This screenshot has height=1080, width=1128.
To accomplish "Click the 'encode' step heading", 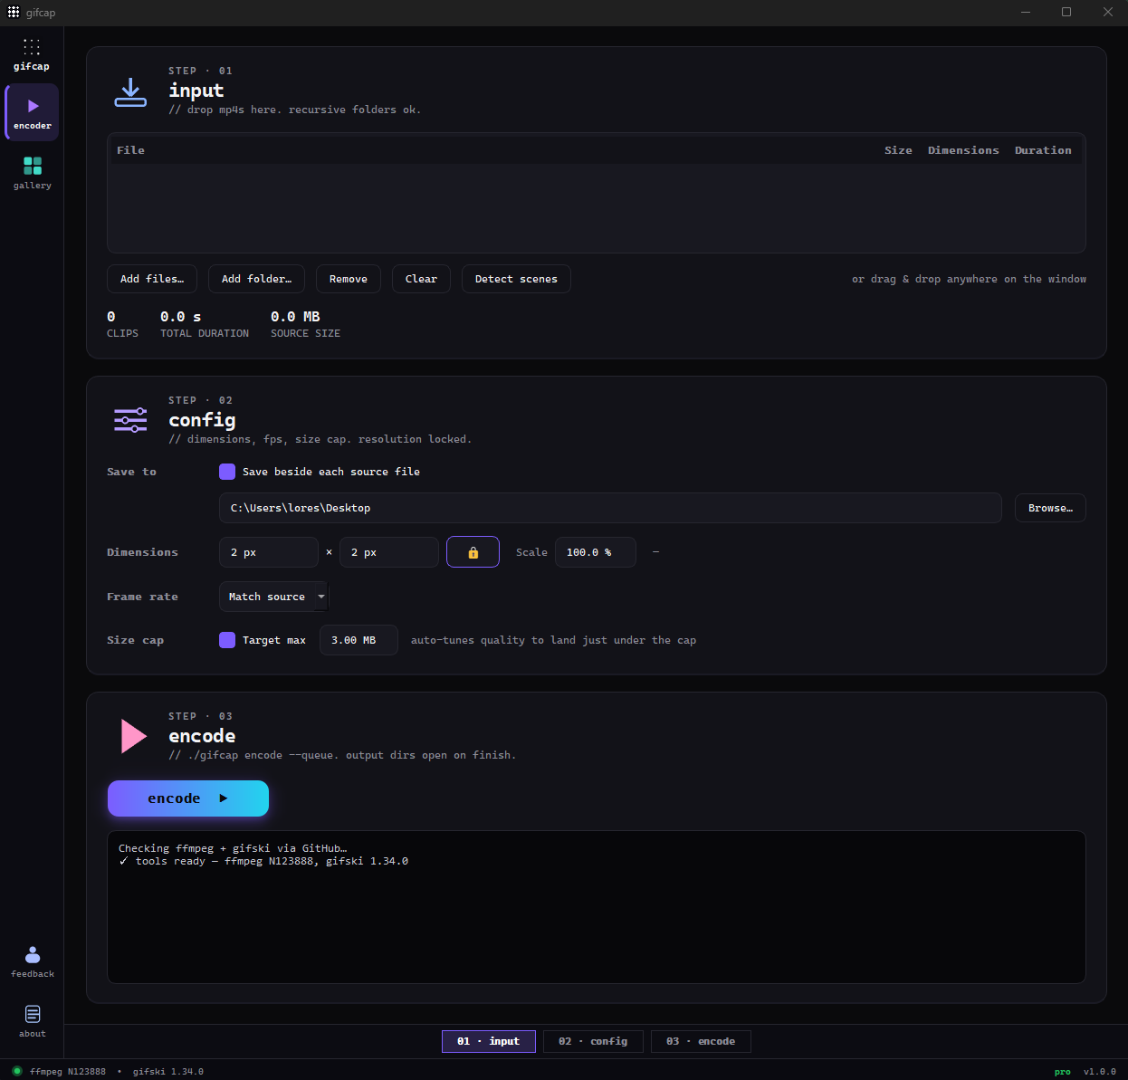I will coord(202,736).
